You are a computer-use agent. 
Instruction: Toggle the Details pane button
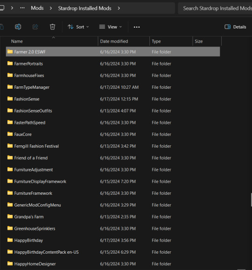235,27
